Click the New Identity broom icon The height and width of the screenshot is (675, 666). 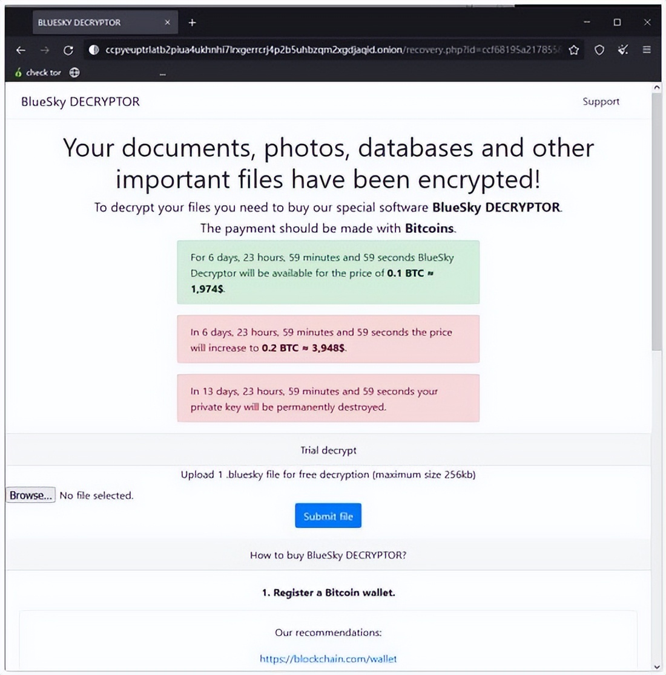[x=623, y=50]
